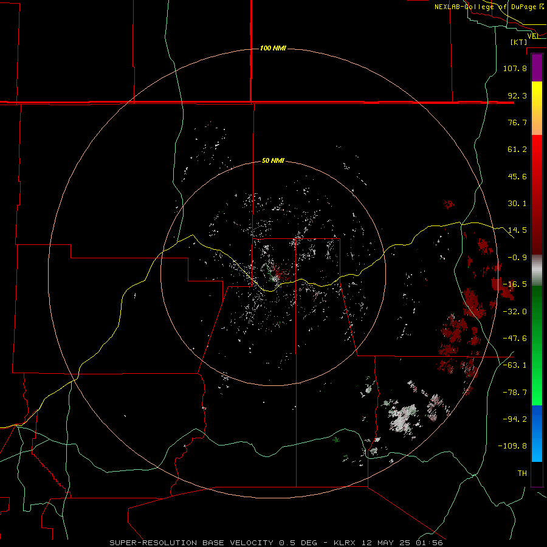Click the TH label on the scale
Viewport: 547px width, 547px height.
[x=522, y=473]
